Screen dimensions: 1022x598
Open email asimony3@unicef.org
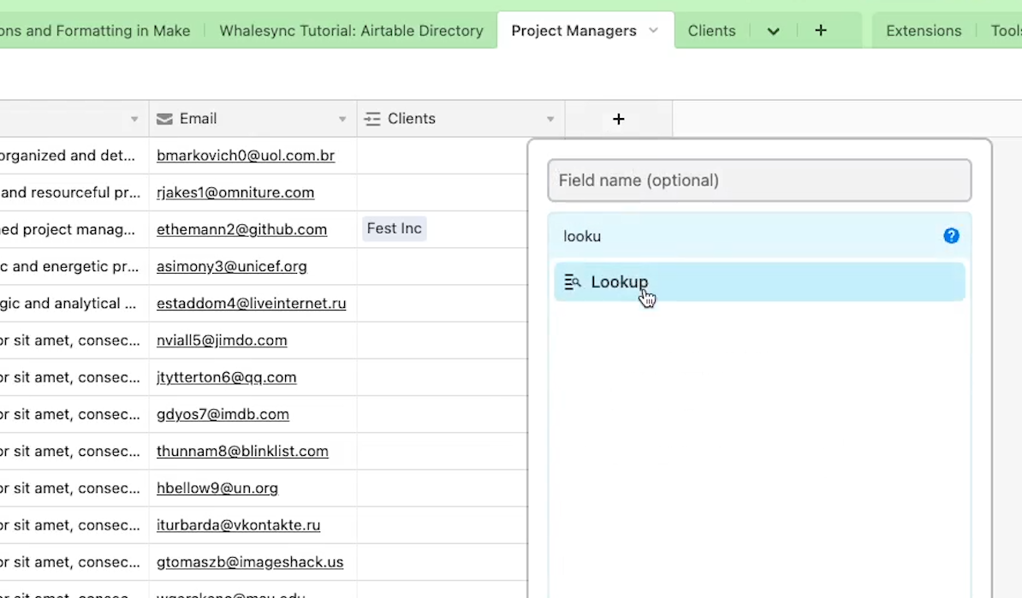click(231, 266)
